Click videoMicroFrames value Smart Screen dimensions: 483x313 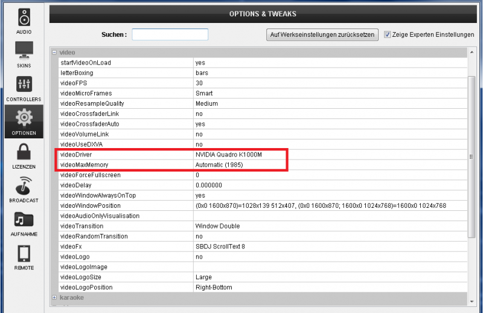pos(204,93)
